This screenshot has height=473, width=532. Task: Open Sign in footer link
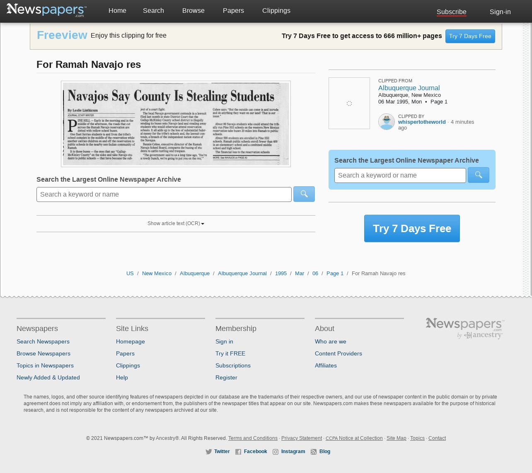coord(224,341)
